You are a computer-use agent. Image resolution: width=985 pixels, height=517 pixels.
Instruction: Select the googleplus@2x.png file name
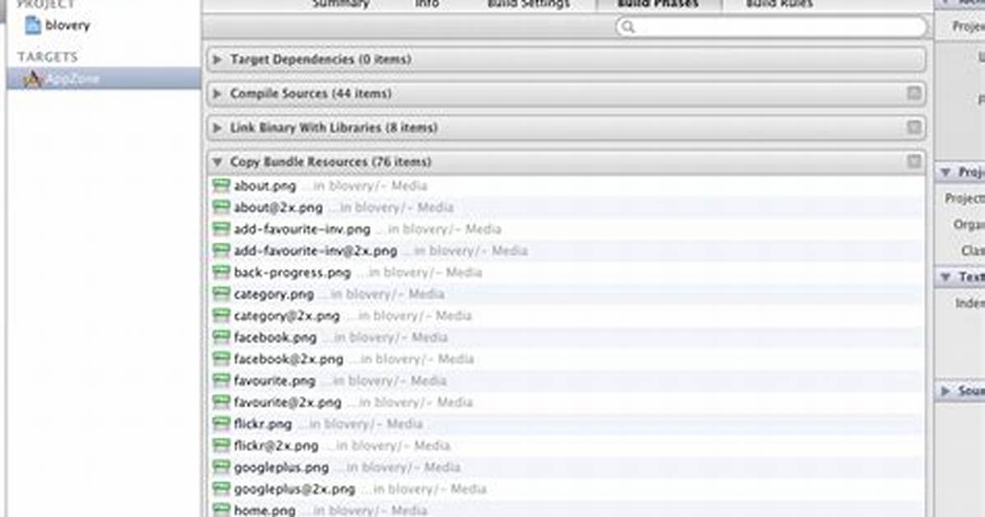click(x=295, y=489)
